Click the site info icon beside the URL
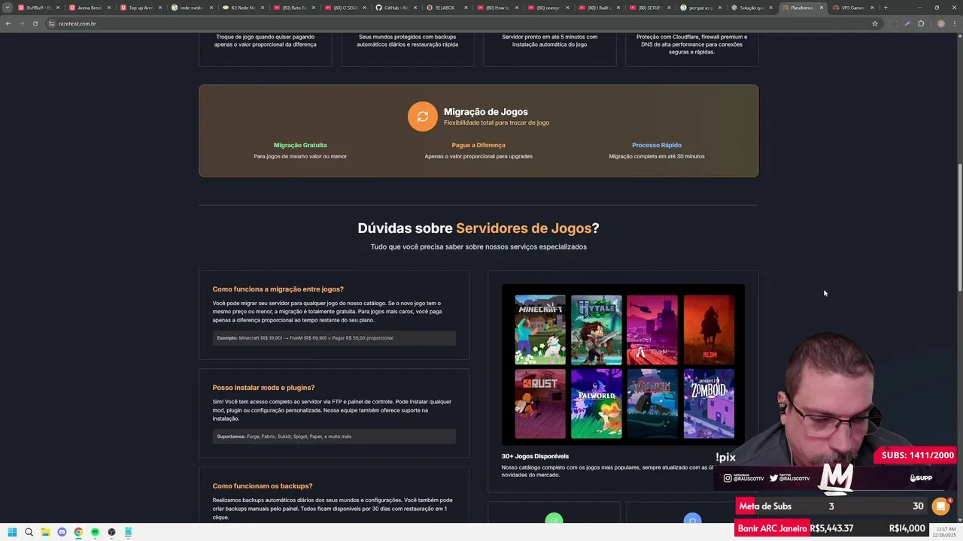Image resolution: width=963 pixels, height=541 pixels. coord(51,23)
